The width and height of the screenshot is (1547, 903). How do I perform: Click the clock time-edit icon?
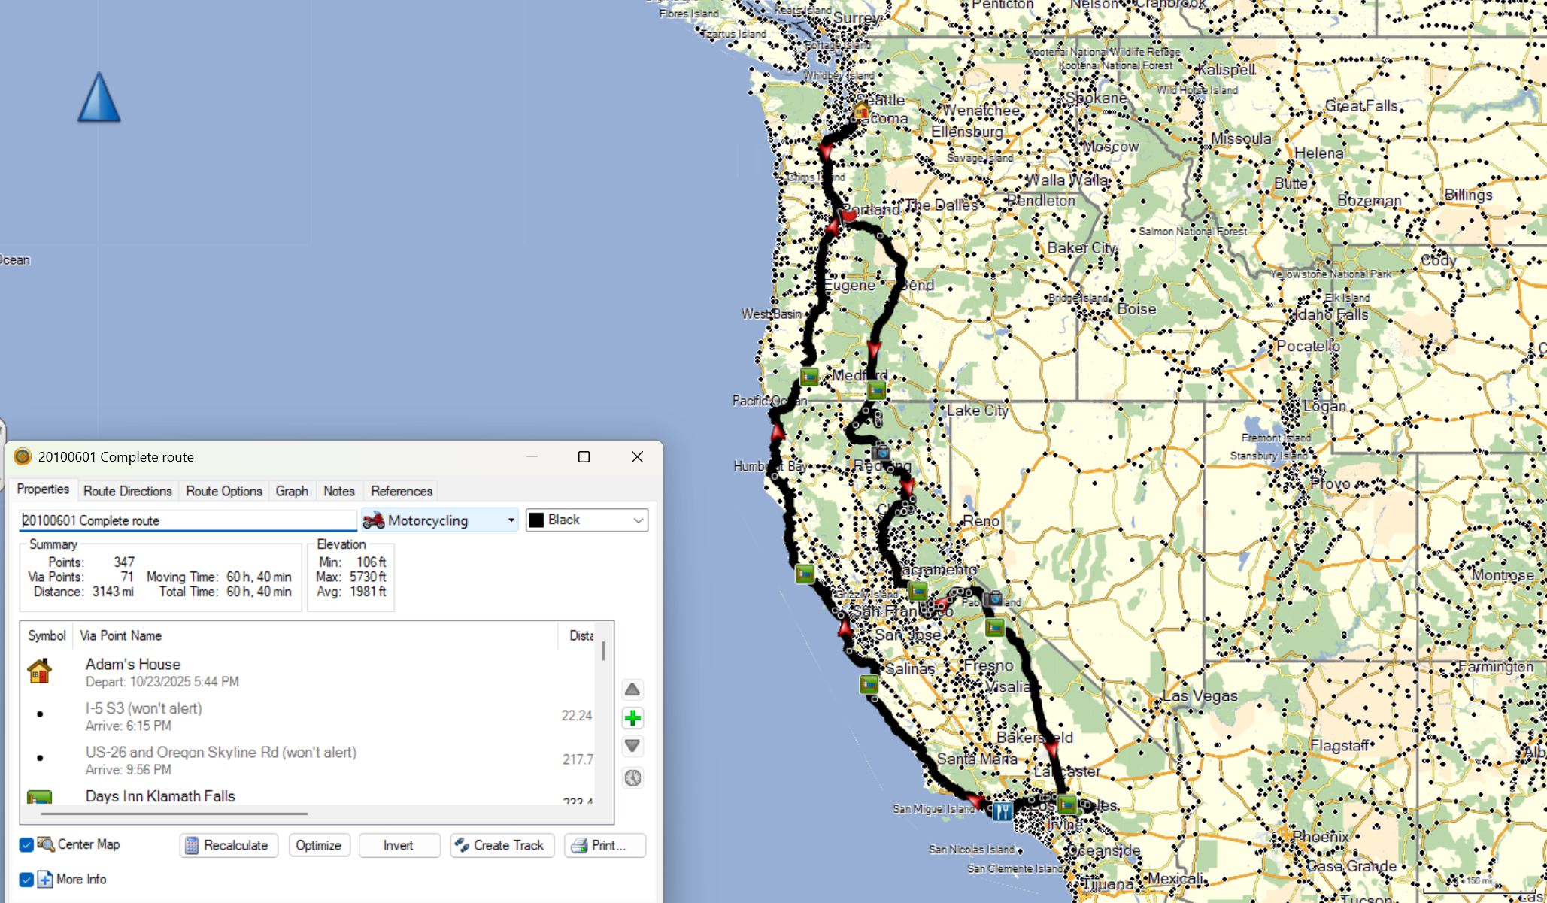click(632, 777)
